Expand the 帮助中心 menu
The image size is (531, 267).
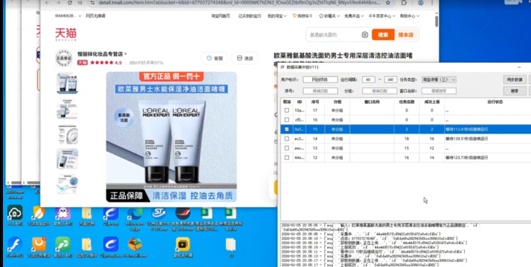410,16
